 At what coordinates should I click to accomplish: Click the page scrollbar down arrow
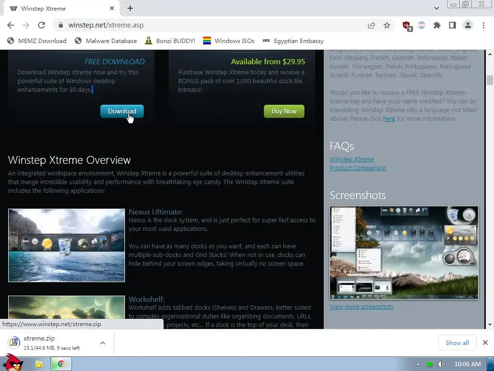[490, 325]
